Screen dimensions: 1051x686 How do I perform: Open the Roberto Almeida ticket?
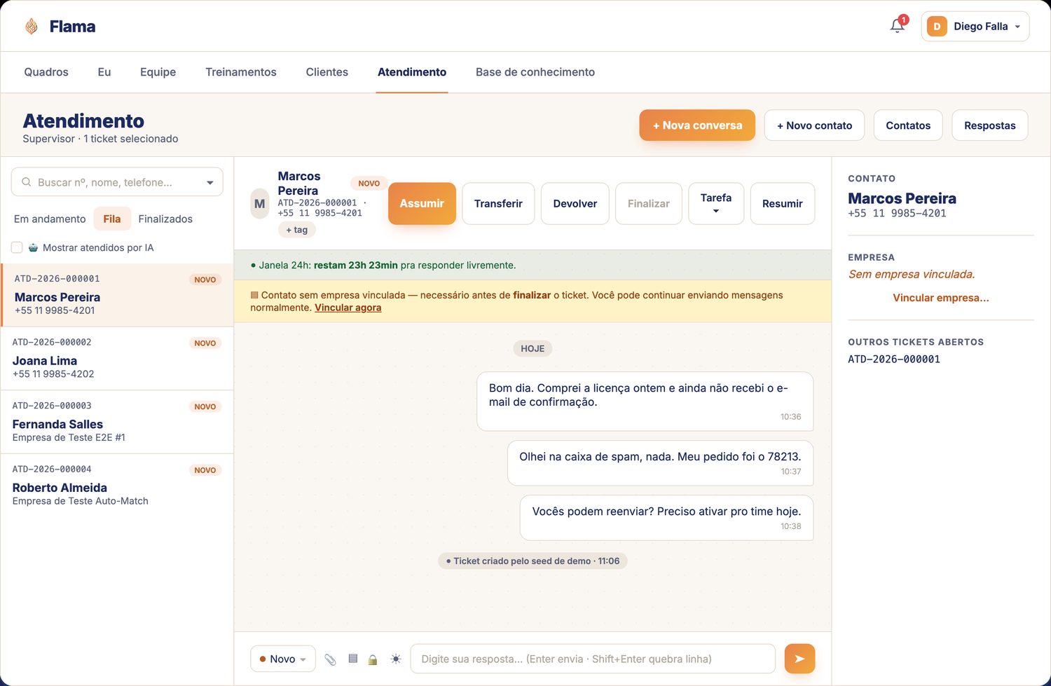[117, 486]
